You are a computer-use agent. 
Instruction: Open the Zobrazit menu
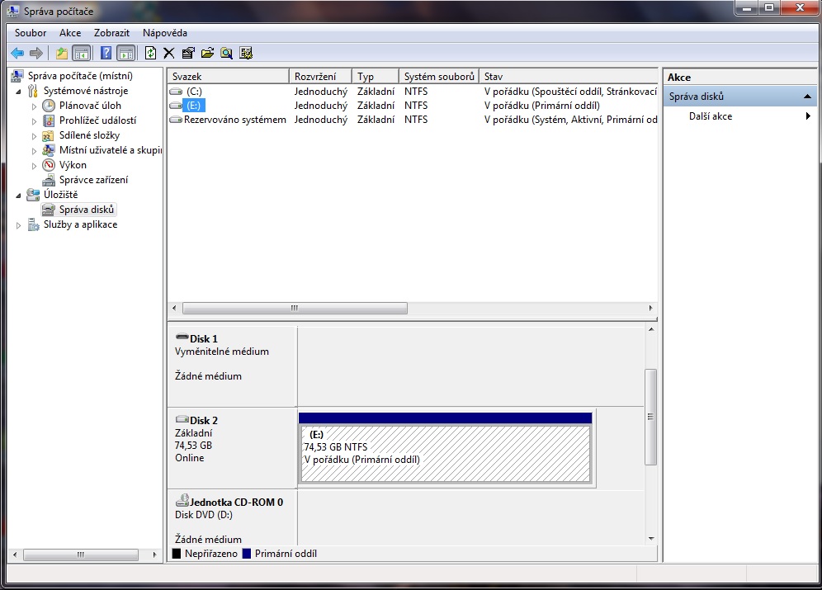point(111,33)
